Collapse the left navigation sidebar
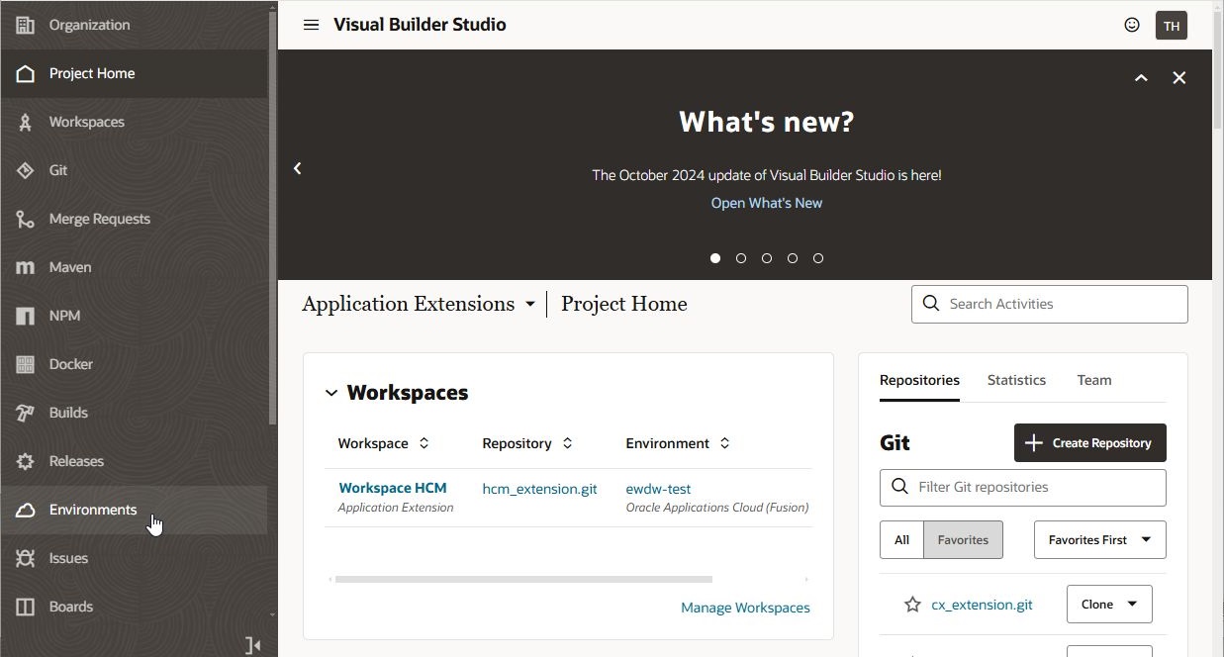1224x657 pixels. click(252, 646)
